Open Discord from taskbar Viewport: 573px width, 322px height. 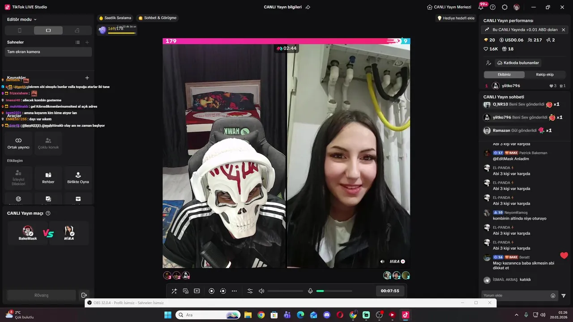(327, 315)
